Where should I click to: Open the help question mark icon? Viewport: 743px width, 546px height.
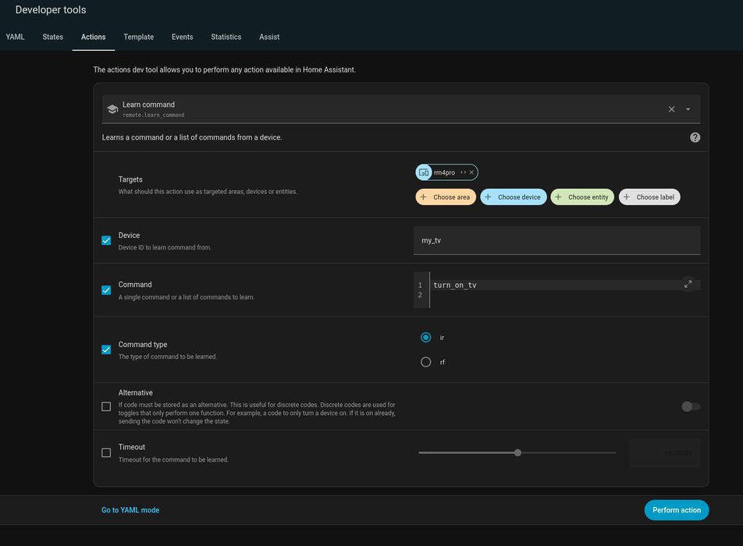(x=695, y=137)
